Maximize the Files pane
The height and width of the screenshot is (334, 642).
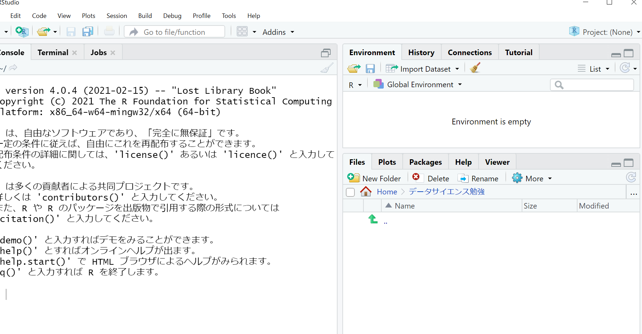[x=629, y=163]
